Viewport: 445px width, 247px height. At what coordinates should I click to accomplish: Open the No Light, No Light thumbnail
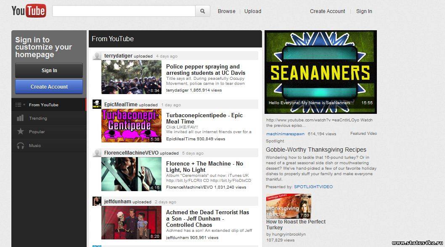click(131, 174)
